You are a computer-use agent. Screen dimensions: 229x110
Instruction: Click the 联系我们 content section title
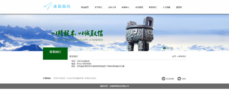pos(74,57)
